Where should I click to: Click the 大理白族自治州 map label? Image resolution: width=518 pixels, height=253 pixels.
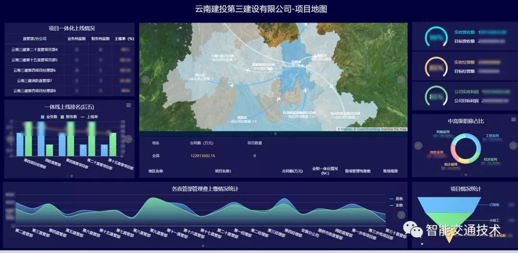tap(224, 56)
